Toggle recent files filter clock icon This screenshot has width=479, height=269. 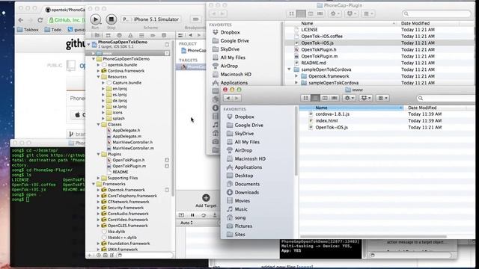click(99, 256)
